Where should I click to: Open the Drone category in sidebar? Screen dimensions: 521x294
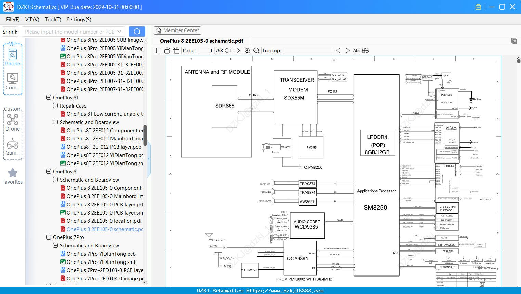point(13,122)
